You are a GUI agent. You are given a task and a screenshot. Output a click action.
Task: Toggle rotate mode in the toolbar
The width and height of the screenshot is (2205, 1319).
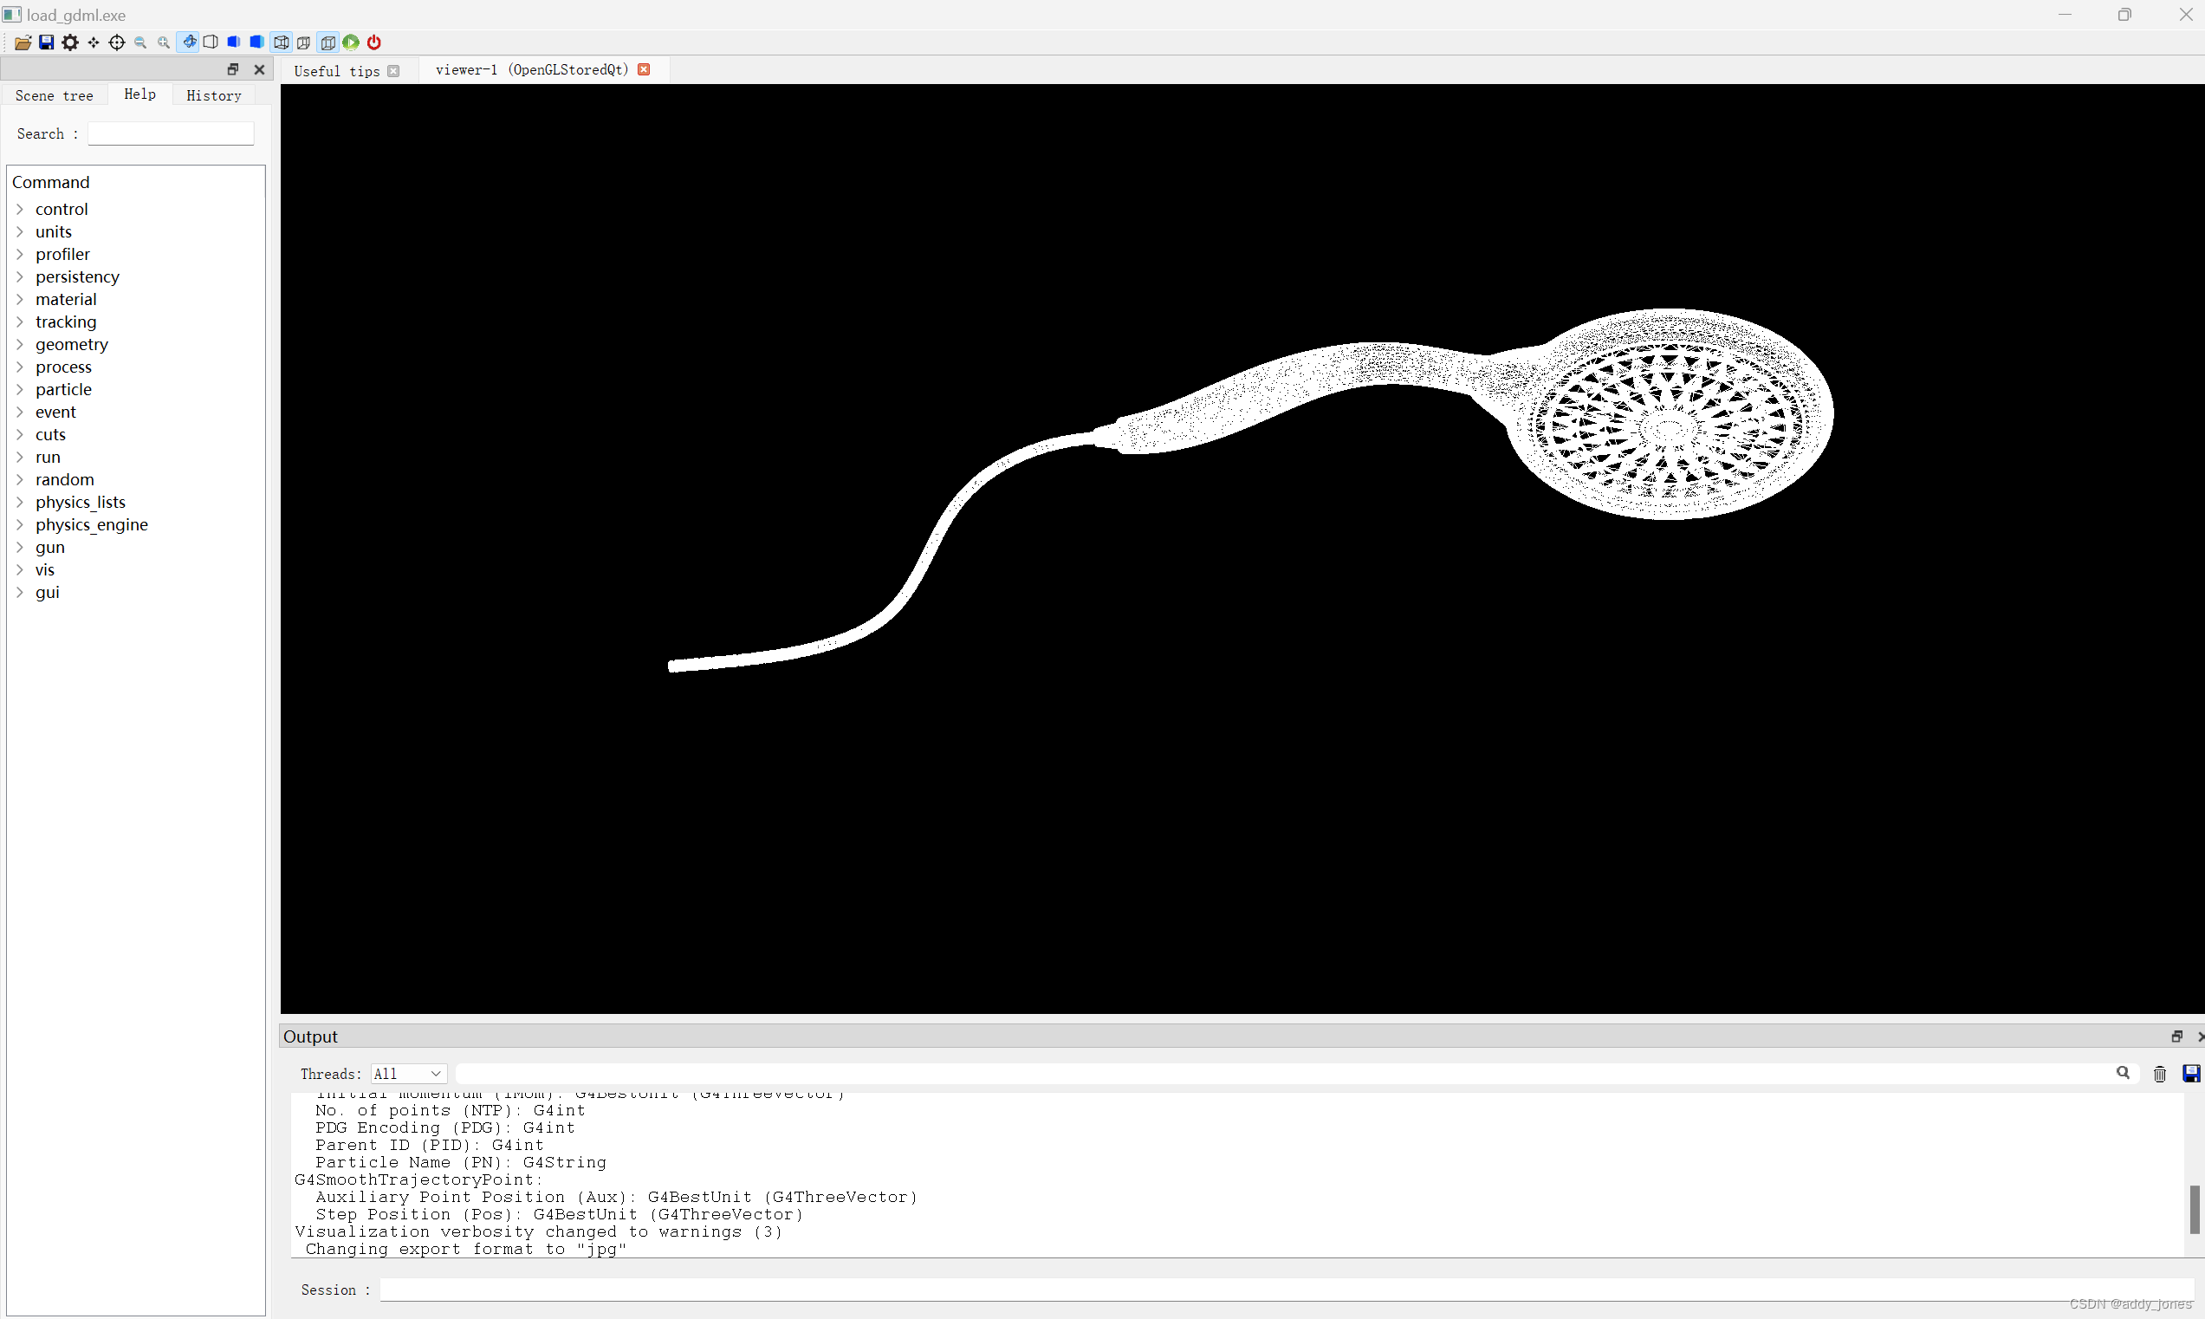(x=188, y=42)
